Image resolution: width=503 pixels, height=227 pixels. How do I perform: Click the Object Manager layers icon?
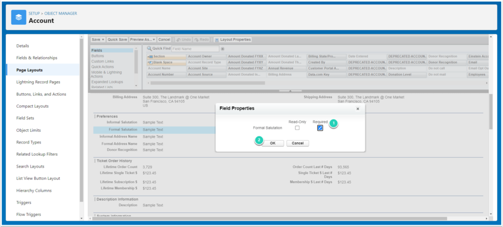click(19, 17)
